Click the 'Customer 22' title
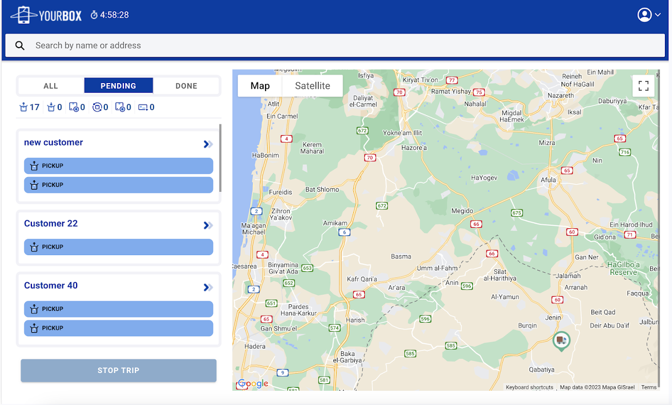The height and width of the screenshot is (405, 672). (x=51, y=223)
